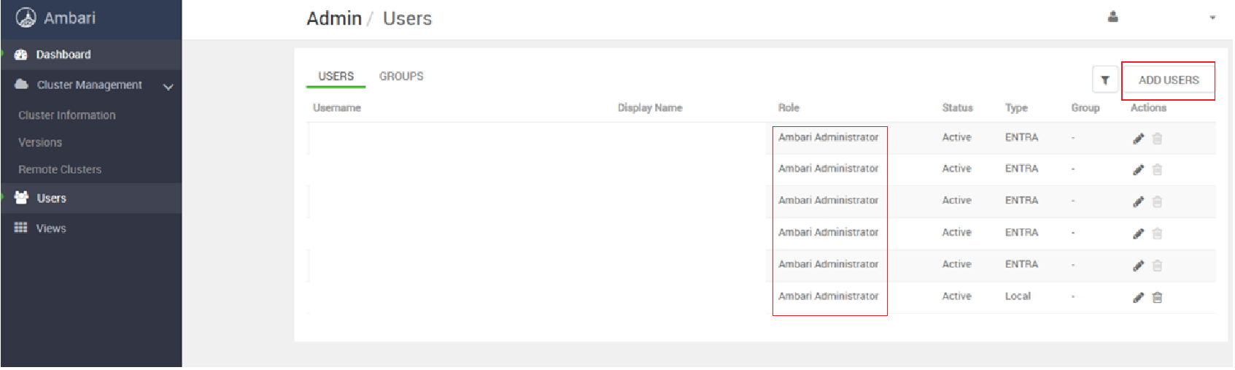Click the filter funnel icon
This screenshot has width=1235, height=370.
pyautogui.click(x=1104, y=80)
